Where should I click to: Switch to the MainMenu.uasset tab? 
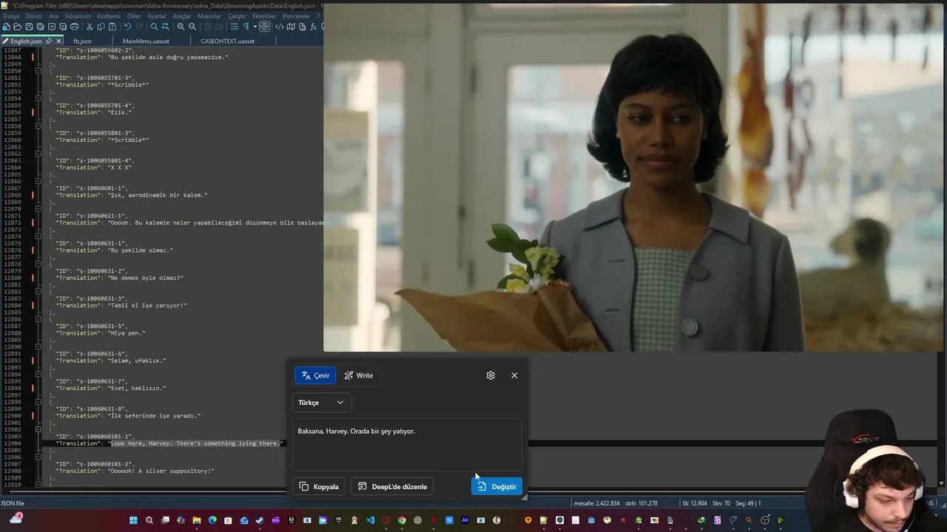coord(146,41)
